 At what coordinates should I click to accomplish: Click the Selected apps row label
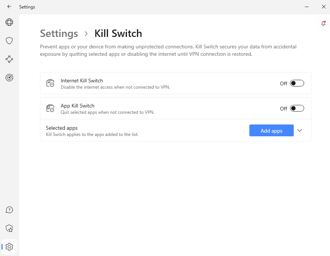pyautogui.click(x=62, y=128)
